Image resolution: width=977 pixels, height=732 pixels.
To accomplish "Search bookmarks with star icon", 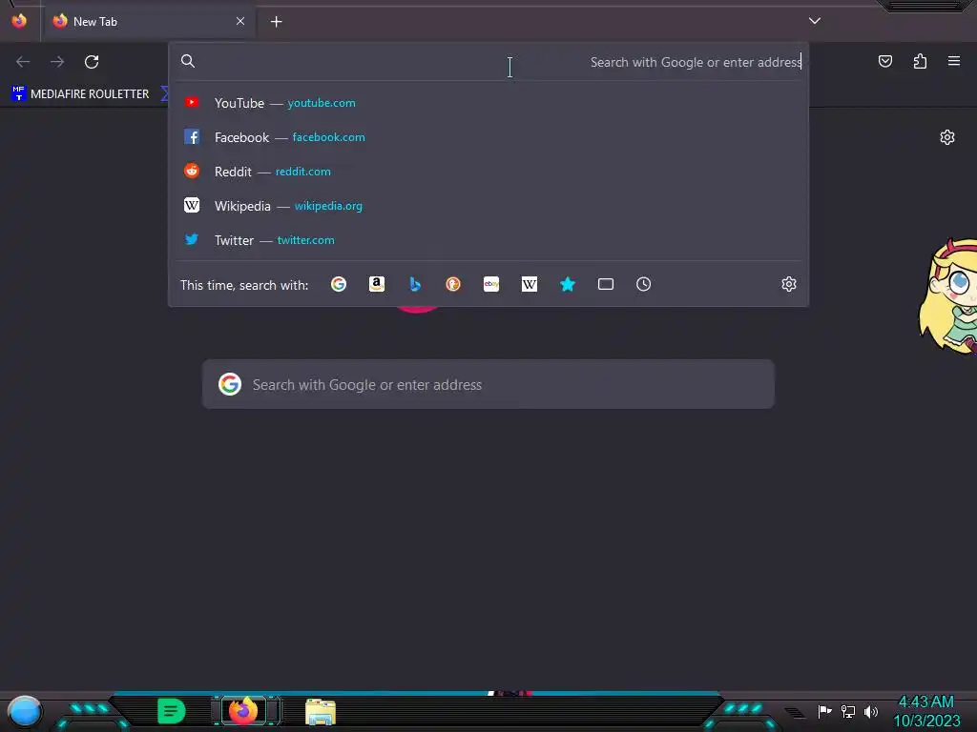I will click(x=568, y=284).
